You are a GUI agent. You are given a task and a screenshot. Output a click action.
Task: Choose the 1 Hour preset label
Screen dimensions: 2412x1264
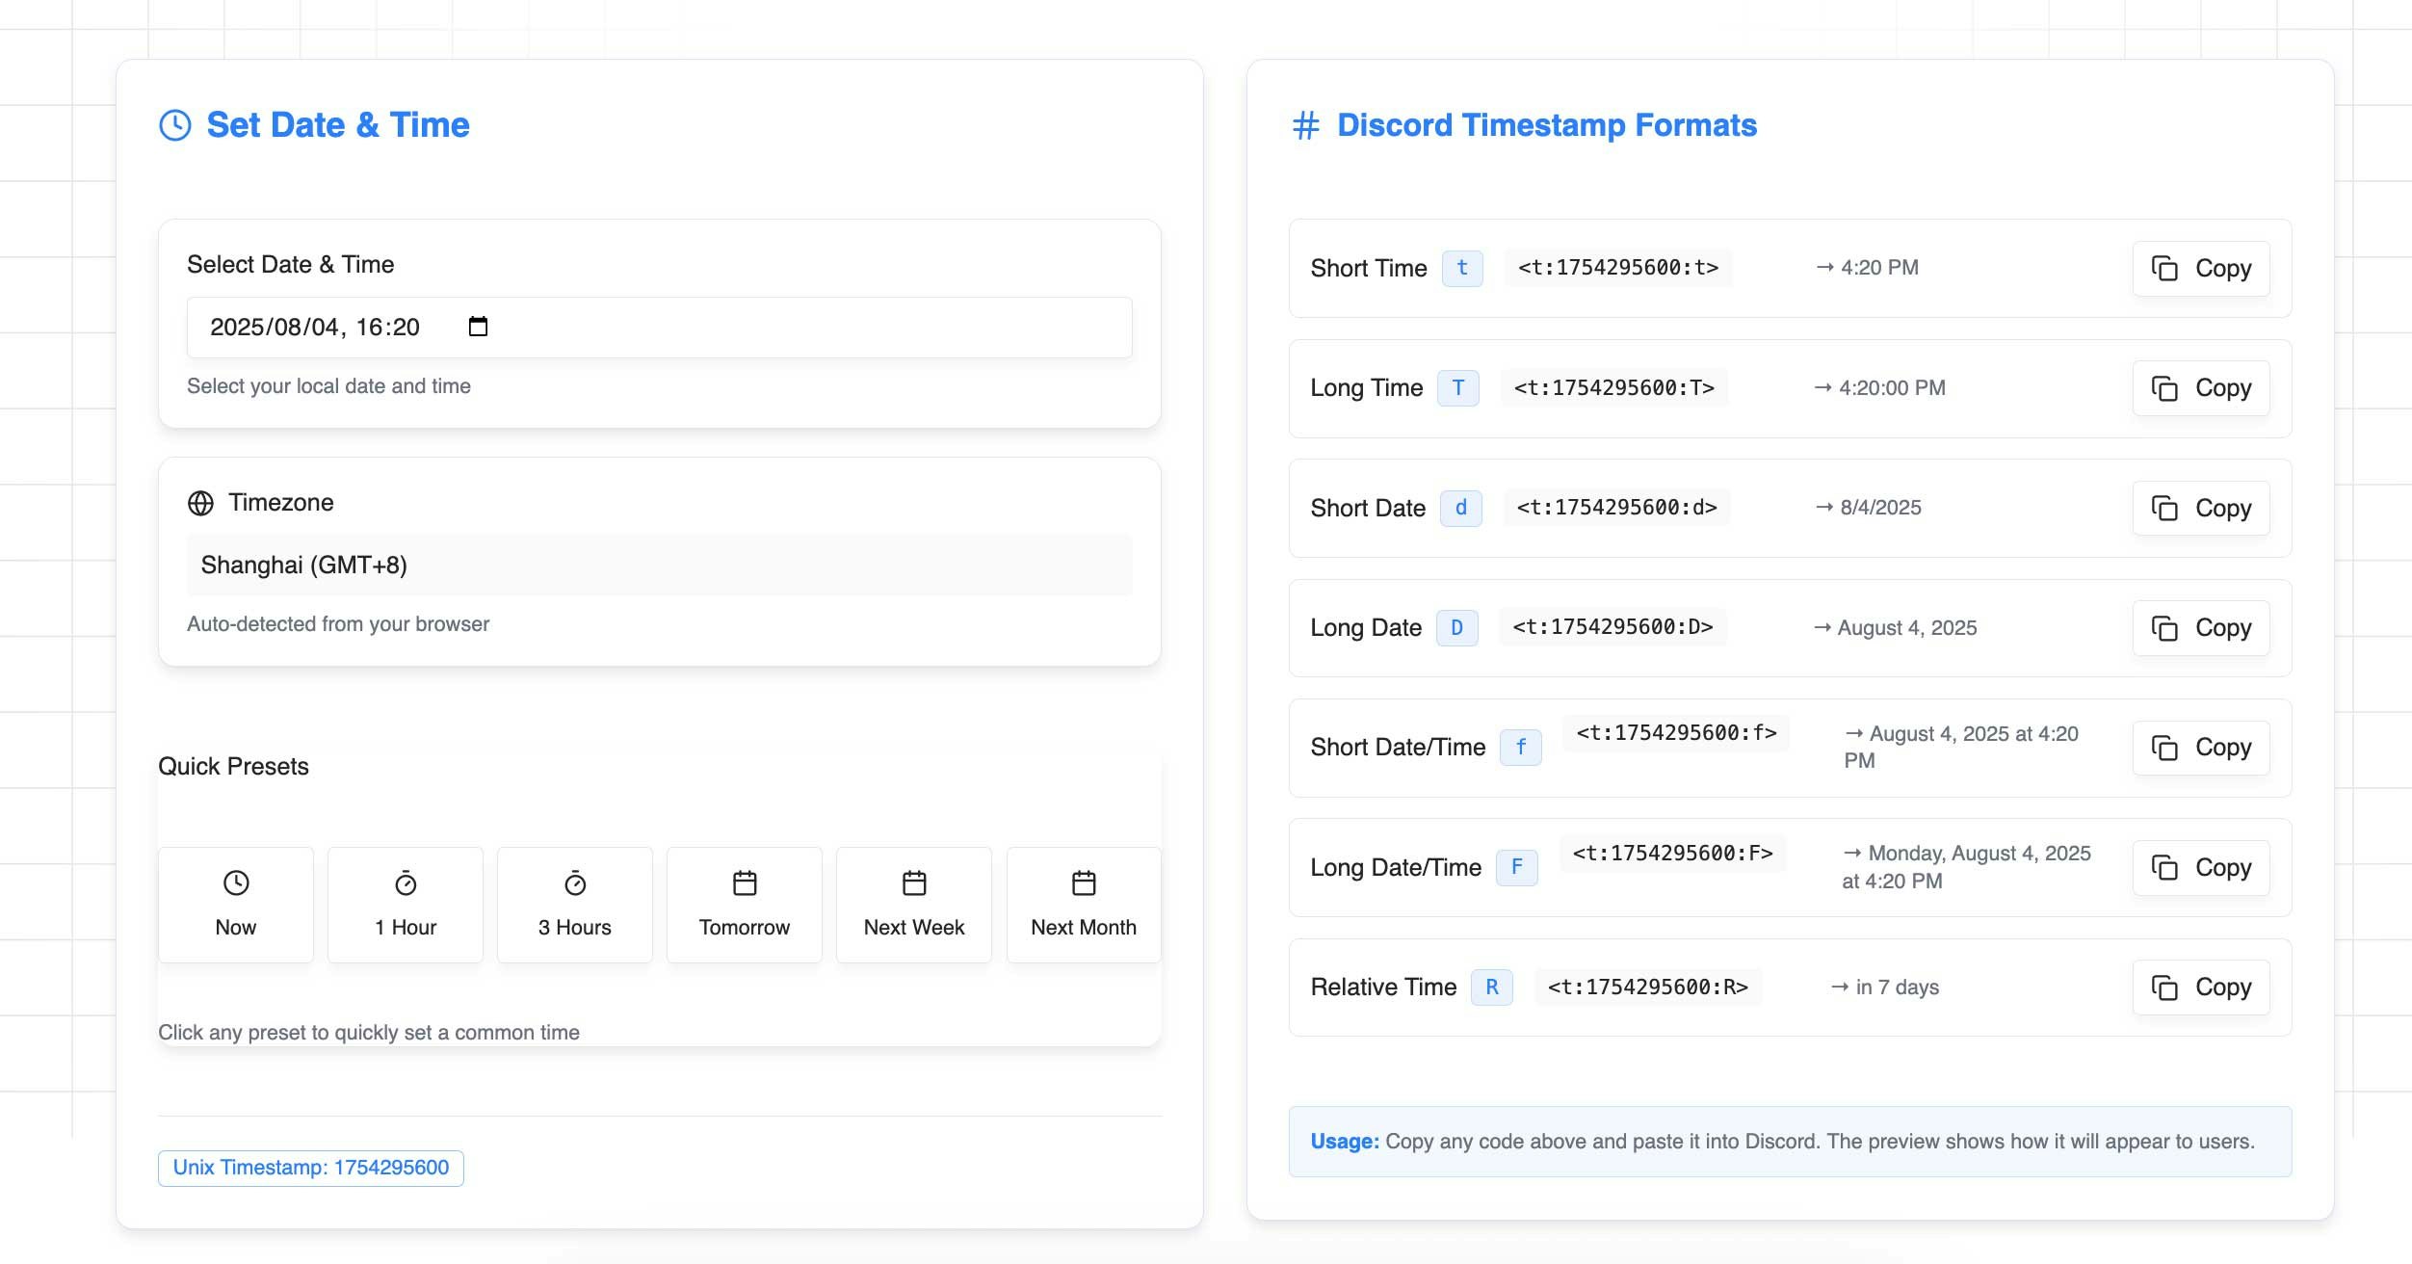pos(406,927)
